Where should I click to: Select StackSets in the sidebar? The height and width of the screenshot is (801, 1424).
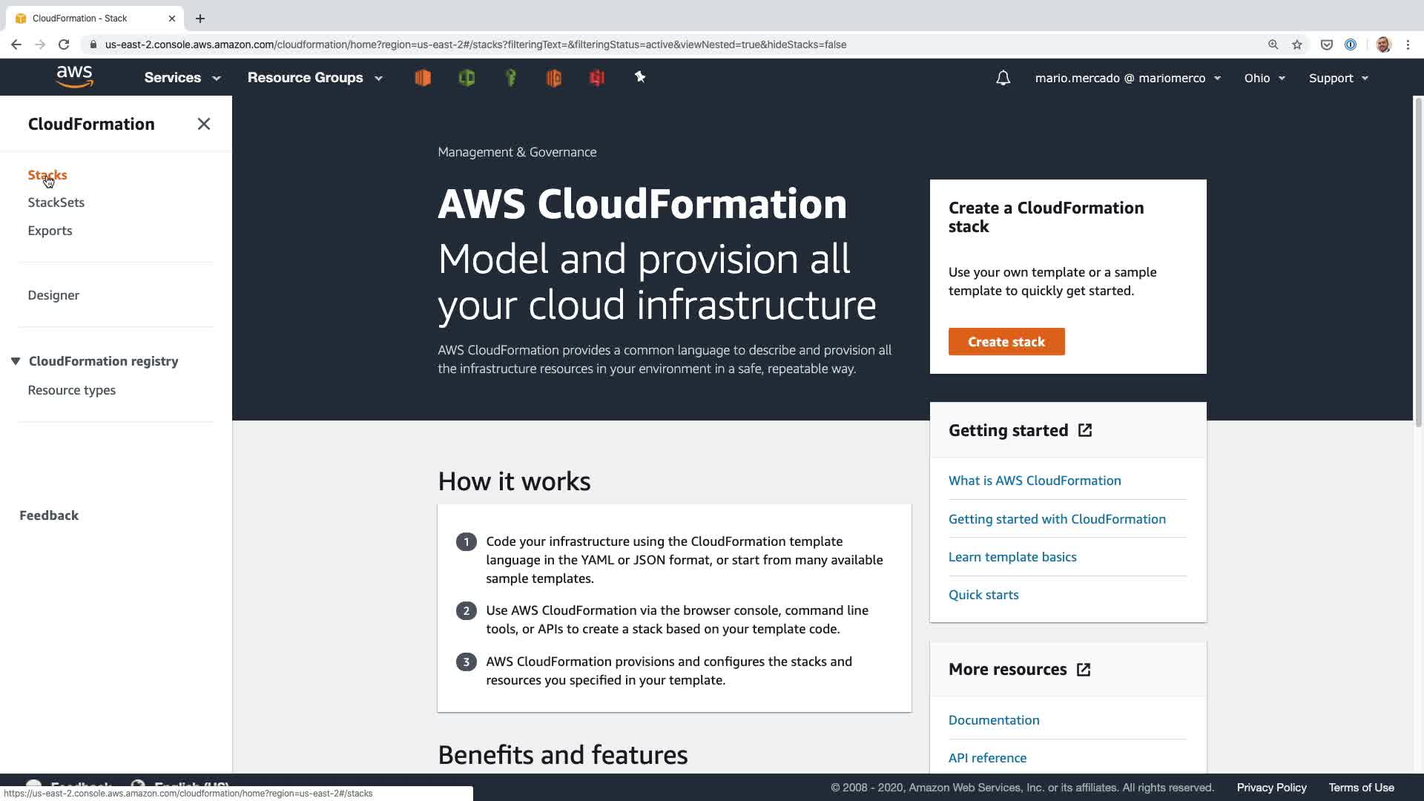coord(56,202)
